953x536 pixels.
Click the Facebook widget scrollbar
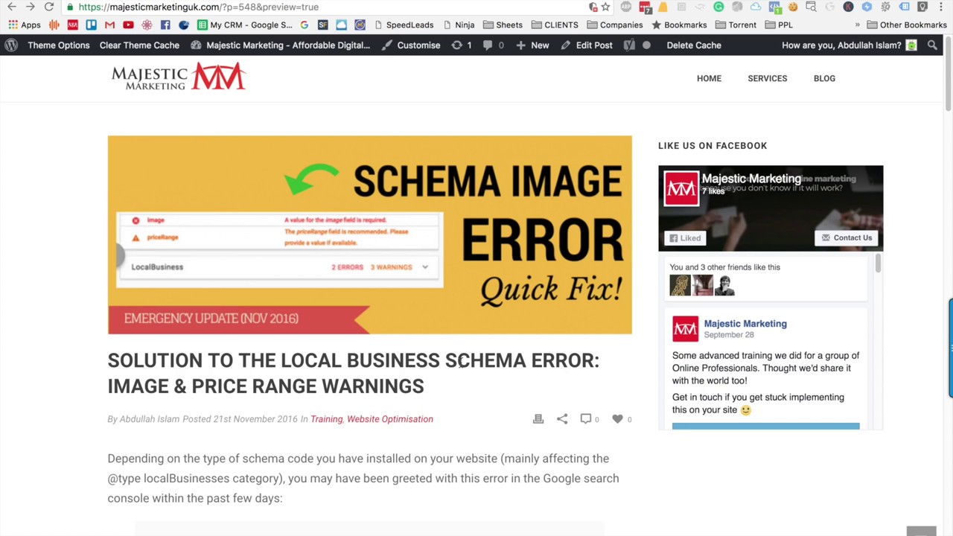pyautogui.click(x=879, y=264)
